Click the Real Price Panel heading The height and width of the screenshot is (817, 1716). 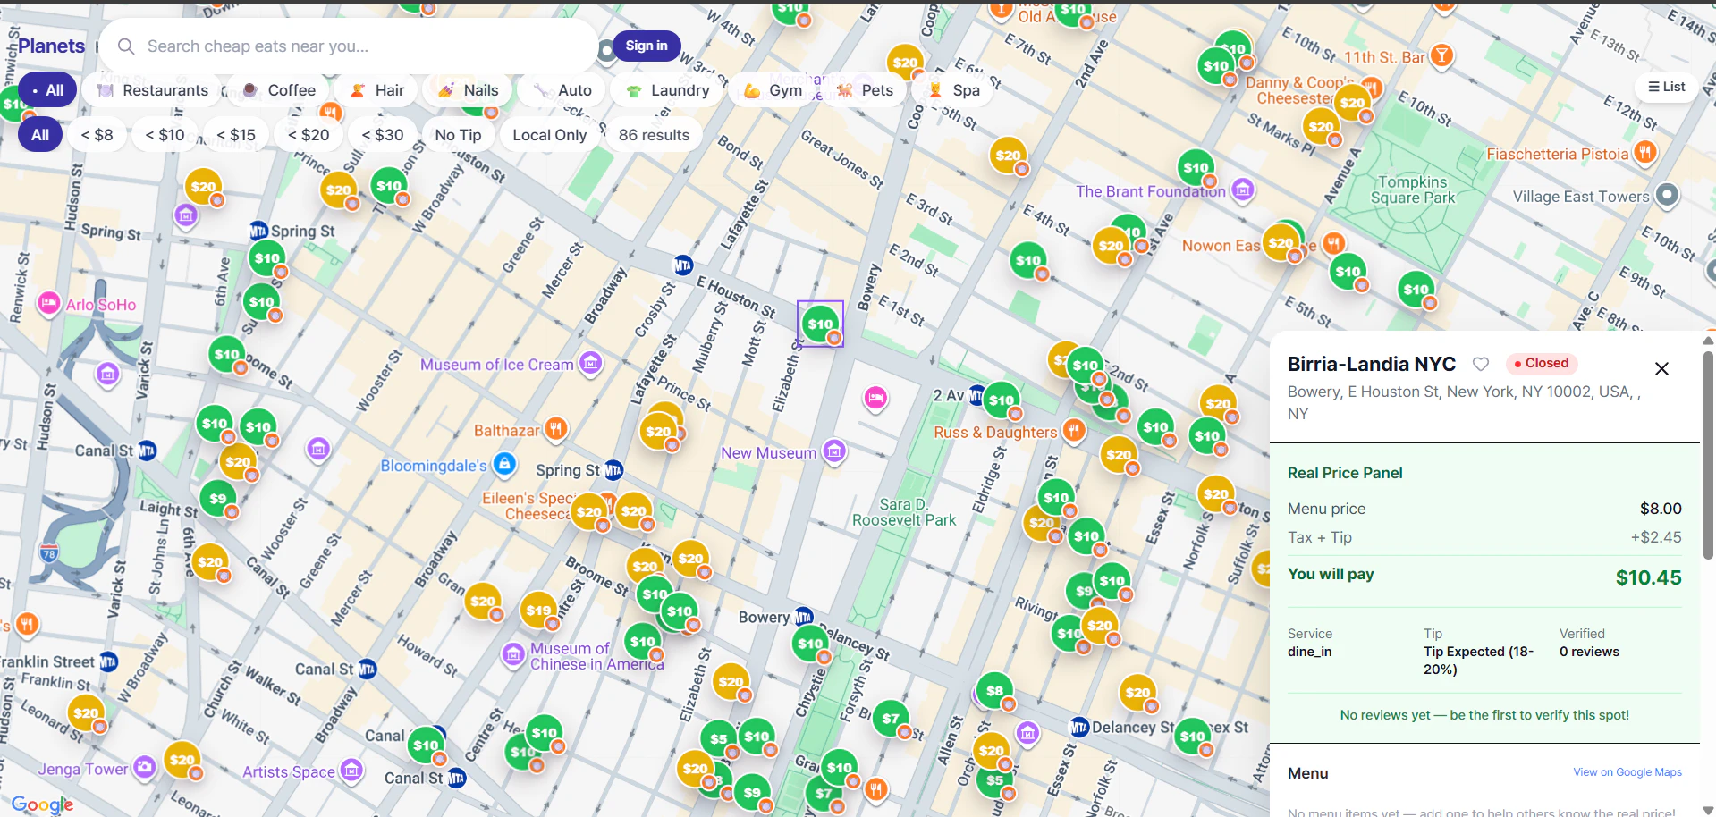click(x=1345, y=473)
